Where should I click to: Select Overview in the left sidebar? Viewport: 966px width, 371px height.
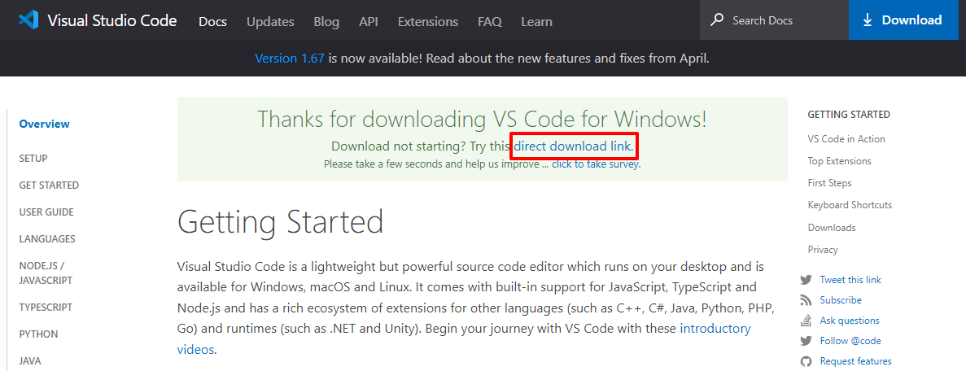pos(45,124)
